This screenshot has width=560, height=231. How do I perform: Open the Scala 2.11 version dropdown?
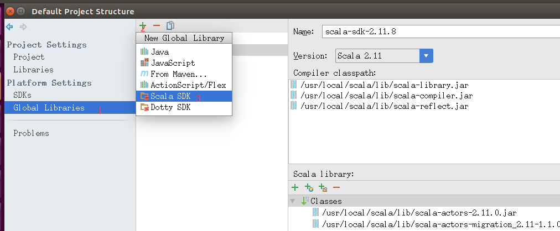coord(426,56)
